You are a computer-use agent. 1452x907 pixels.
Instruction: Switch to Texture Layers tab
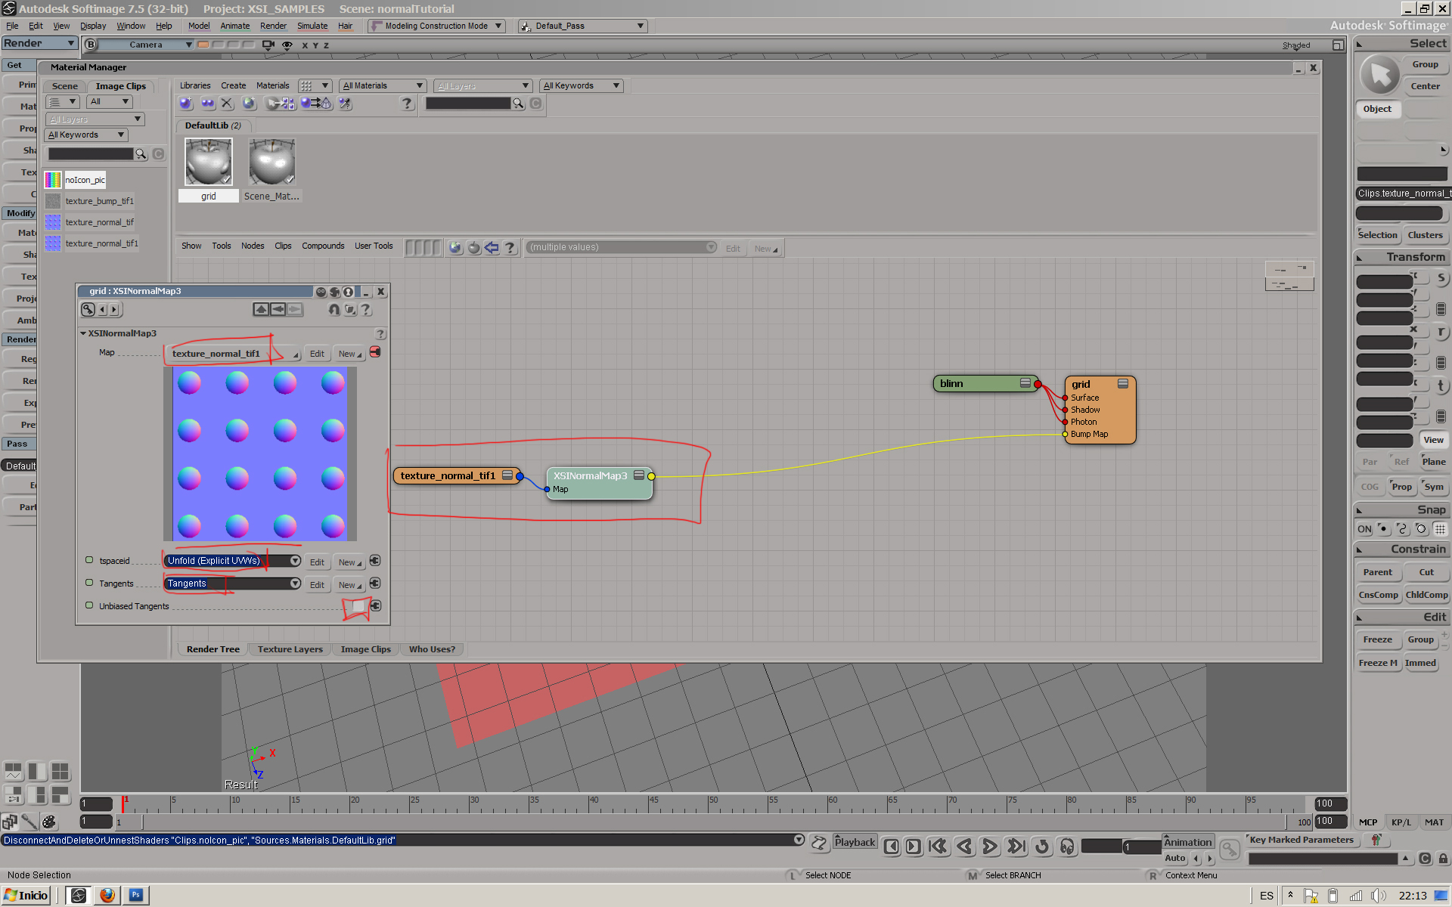pos(290,649)
